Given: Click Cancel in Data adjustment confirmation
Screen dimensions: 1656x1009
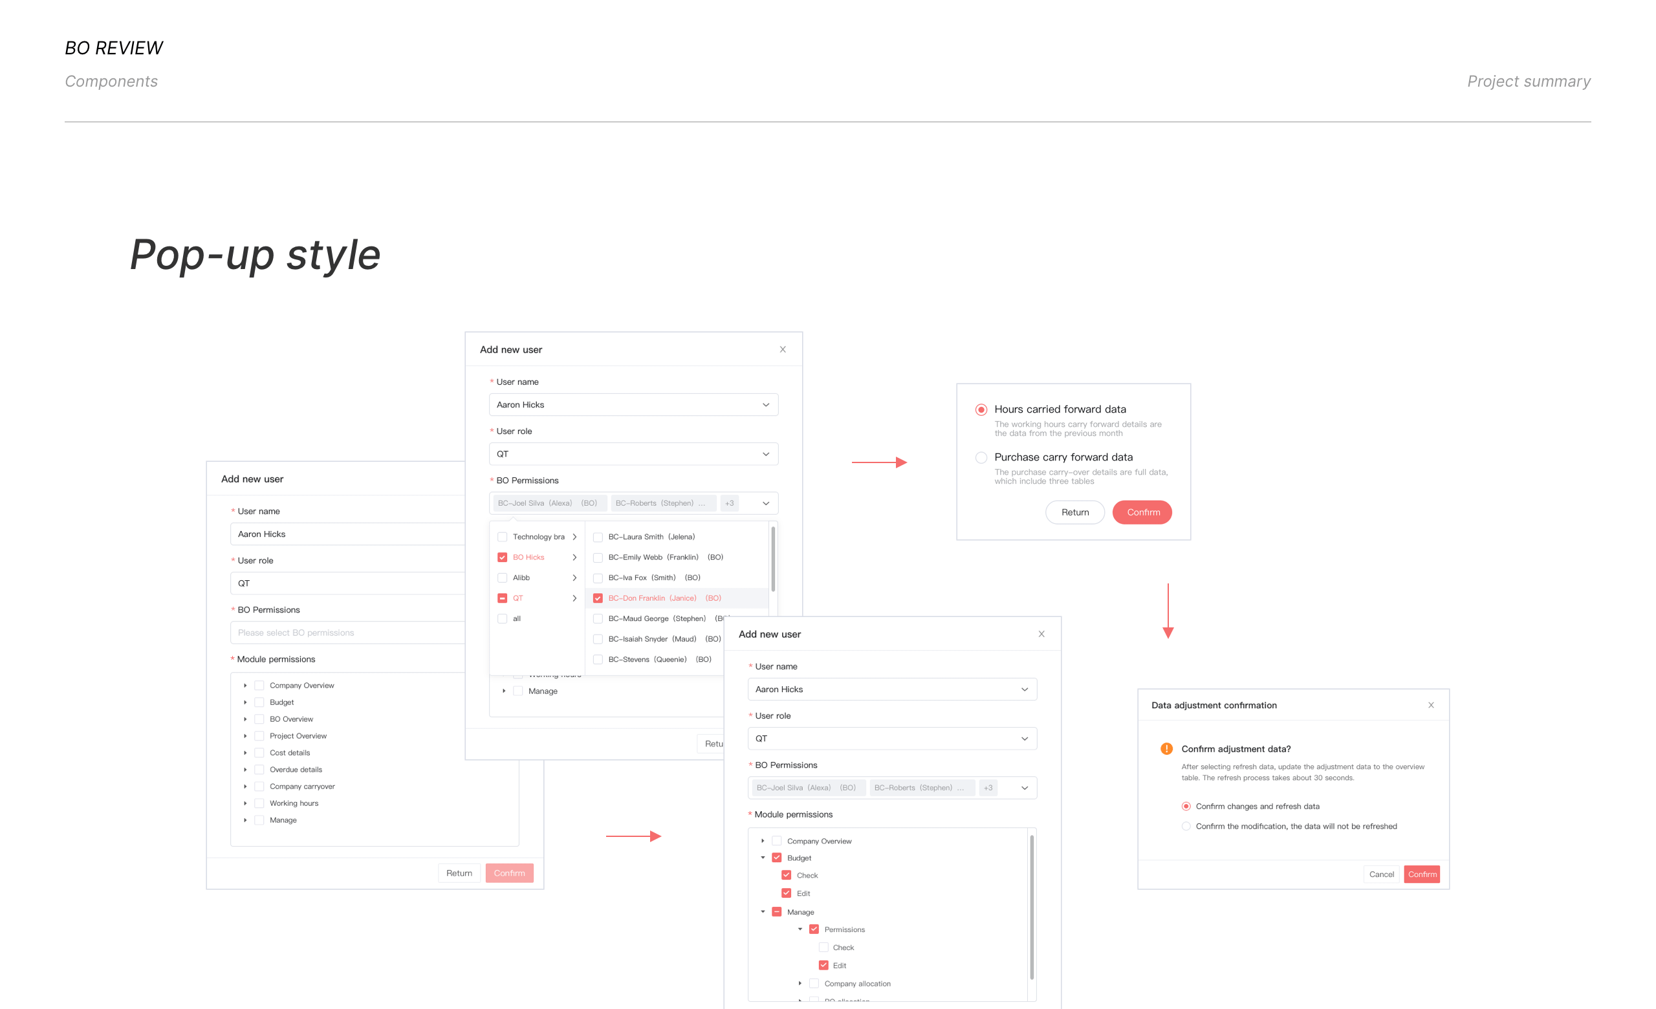Looking at the screenshot, I should [x=1381, y=874].
